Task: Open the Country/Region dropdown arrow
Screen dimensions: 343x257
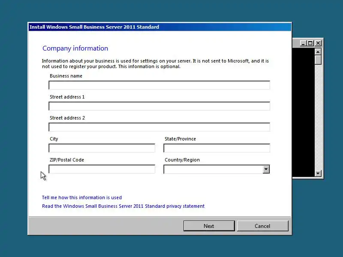Action: pyautogui.click(x=266, y=169)
